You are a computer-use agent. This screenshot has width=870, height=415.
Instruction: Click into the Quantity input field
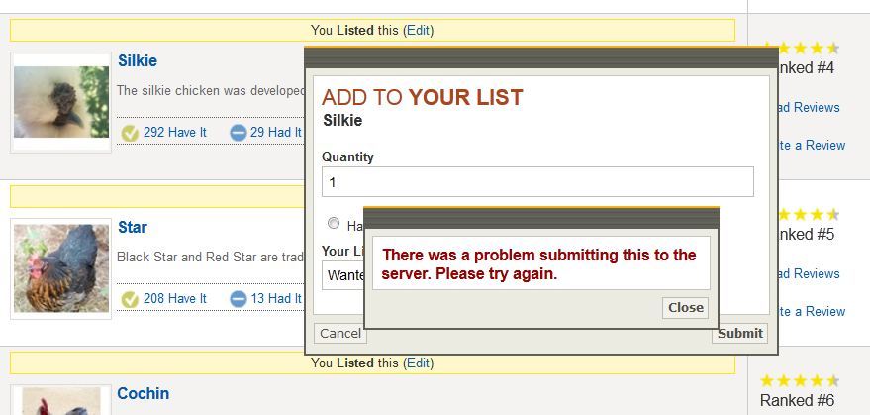[537, 182]
